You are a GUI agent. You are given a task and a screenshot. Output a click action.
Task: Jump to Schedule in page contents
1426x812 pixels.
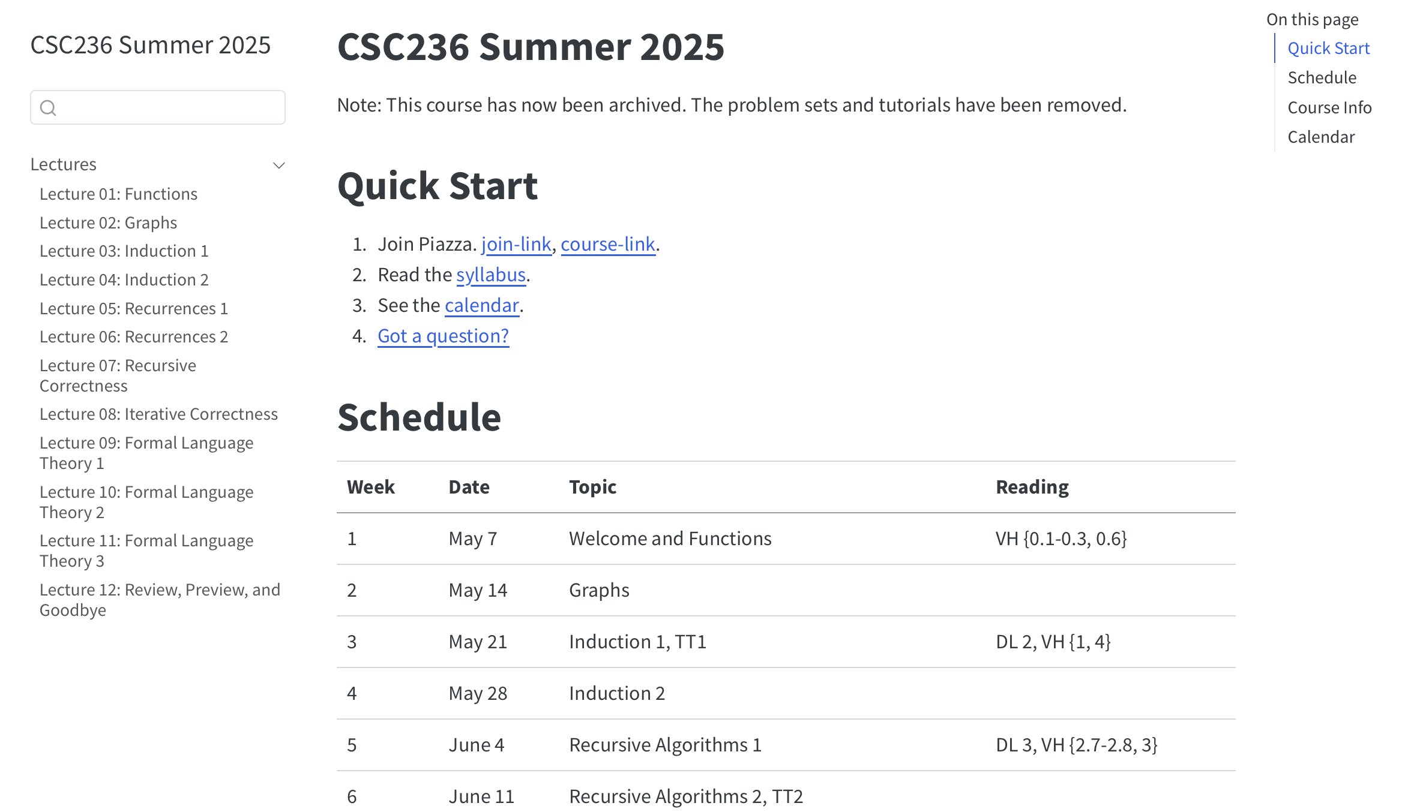(x=1322, y=78)
